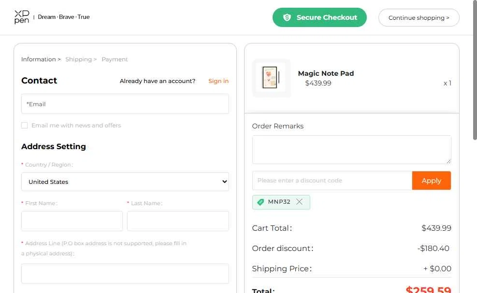This screenshot has width=477, height=293.
Task: Click the Shipping Price value + $0.00
Action: coord(437,269)
